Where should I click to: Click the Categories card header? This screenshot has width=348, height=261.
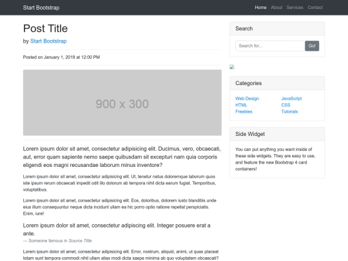pos(277,83)
